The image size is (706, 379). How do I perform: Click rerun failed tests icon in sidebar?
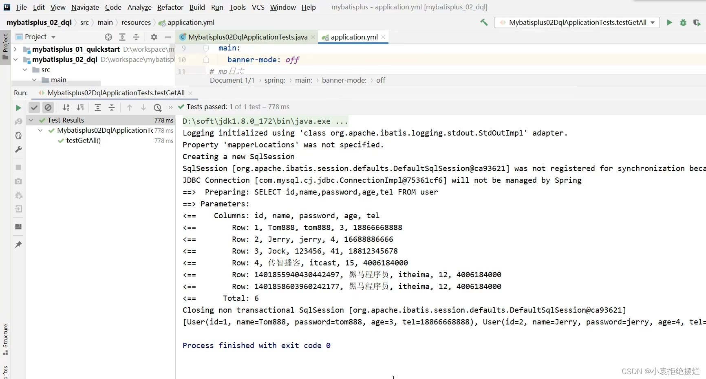pyautogui.click(x=18, y=122)
